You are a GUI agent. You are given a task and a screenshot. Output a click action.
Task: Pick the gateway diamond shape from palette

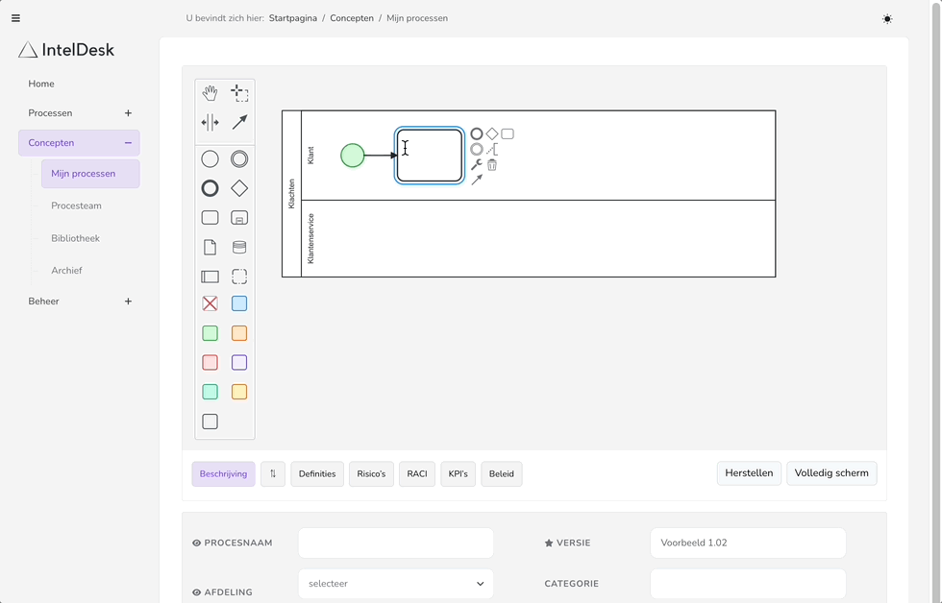coord(239,188)
